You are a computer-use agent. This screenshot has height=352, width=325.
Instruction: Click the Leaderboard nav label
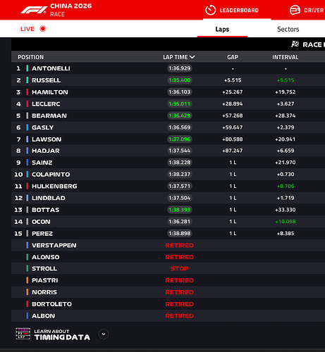[x=239, y=11]
